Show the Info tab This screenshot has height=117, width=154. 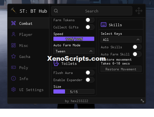28,78
